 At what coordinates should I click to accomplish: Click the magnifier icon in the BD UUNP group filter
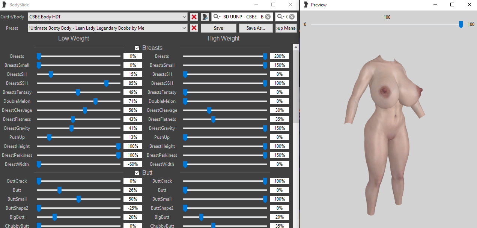pos(217,17)
